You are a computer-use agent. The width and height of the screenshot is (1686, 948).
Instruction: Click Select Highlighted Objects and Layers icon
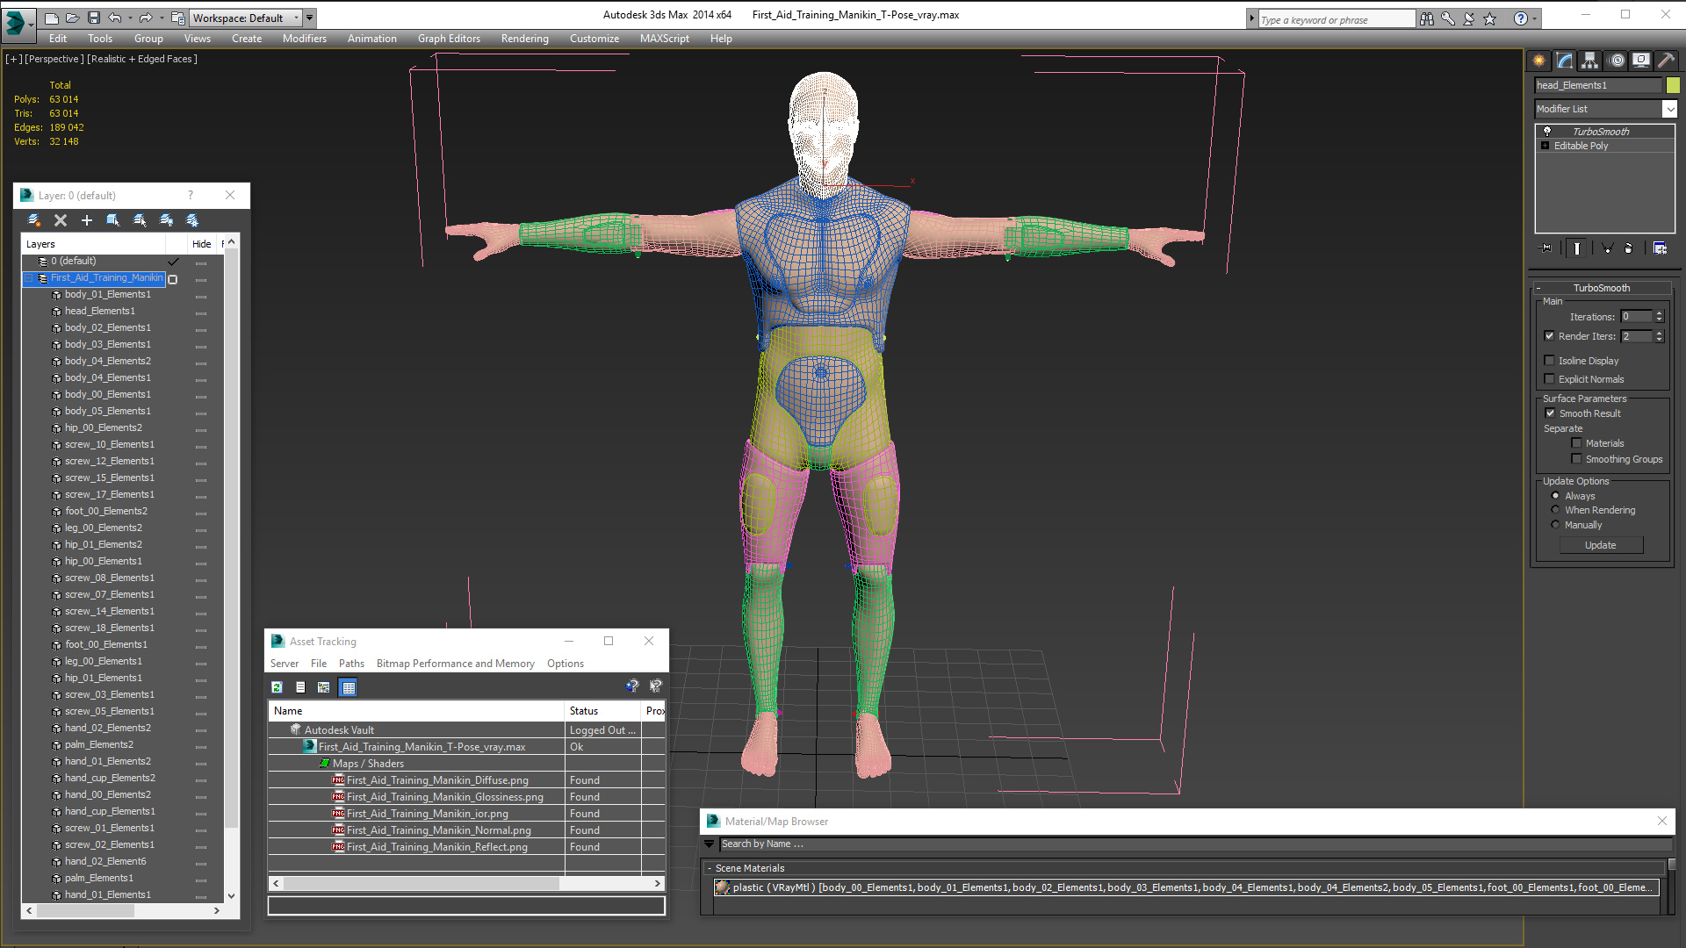click(x=113, y=220)
